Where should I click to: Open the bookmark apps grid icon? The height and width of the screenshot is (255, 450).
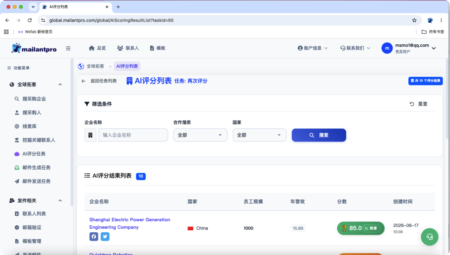(6, 32)
